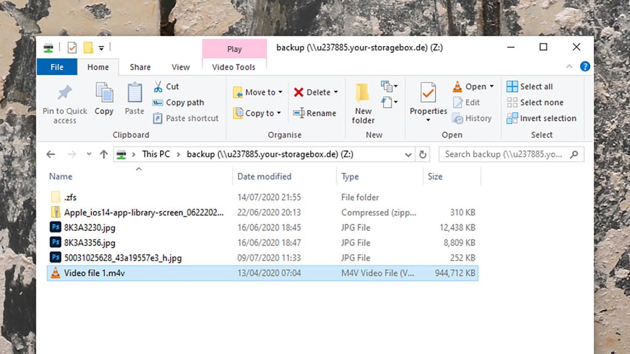Click the blue Help question mark icon
Image resolution: width=630 pixels, height=354 pixels.
(x=585, y=66)
